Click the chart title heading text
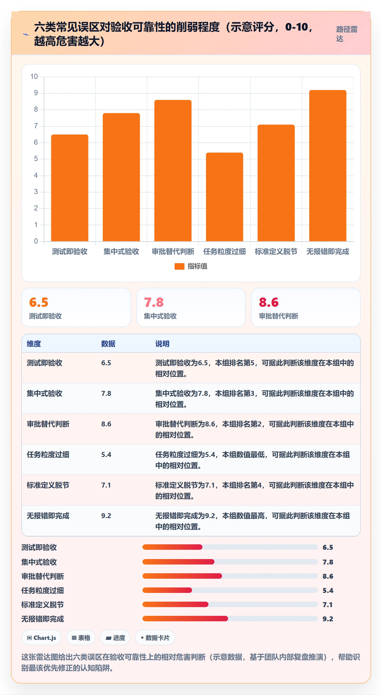This screenshot has height=695, width=382. (x=174, y=34)
